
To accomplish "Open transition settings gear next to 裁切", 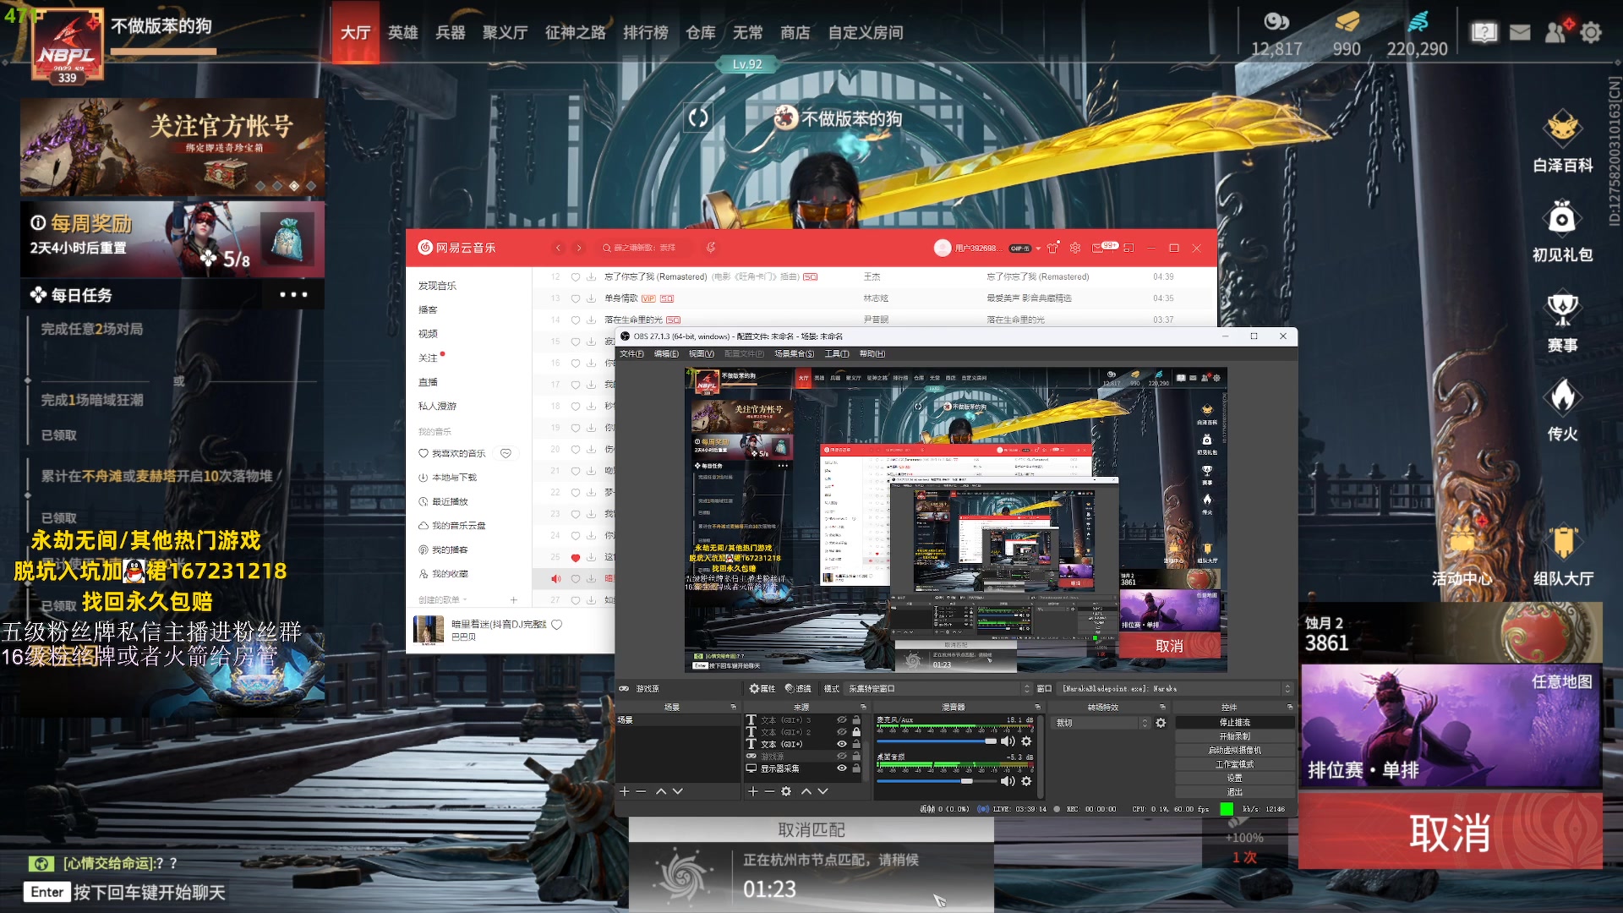I will pos(1161,723).
